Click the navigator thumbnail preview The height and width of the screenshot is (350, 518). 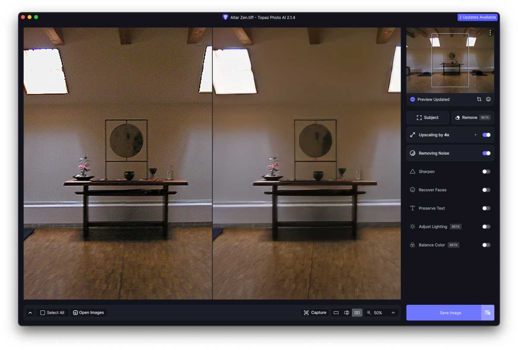[x=450, y=60]
